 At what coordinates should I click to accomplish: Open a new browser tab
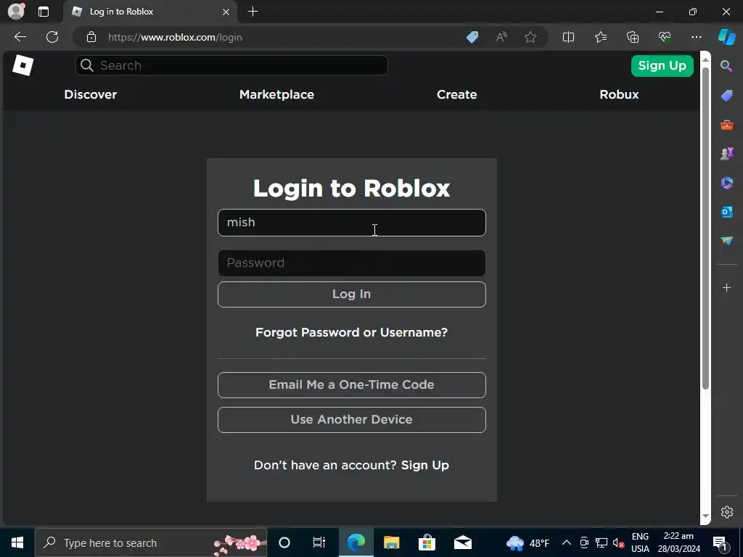253,12
